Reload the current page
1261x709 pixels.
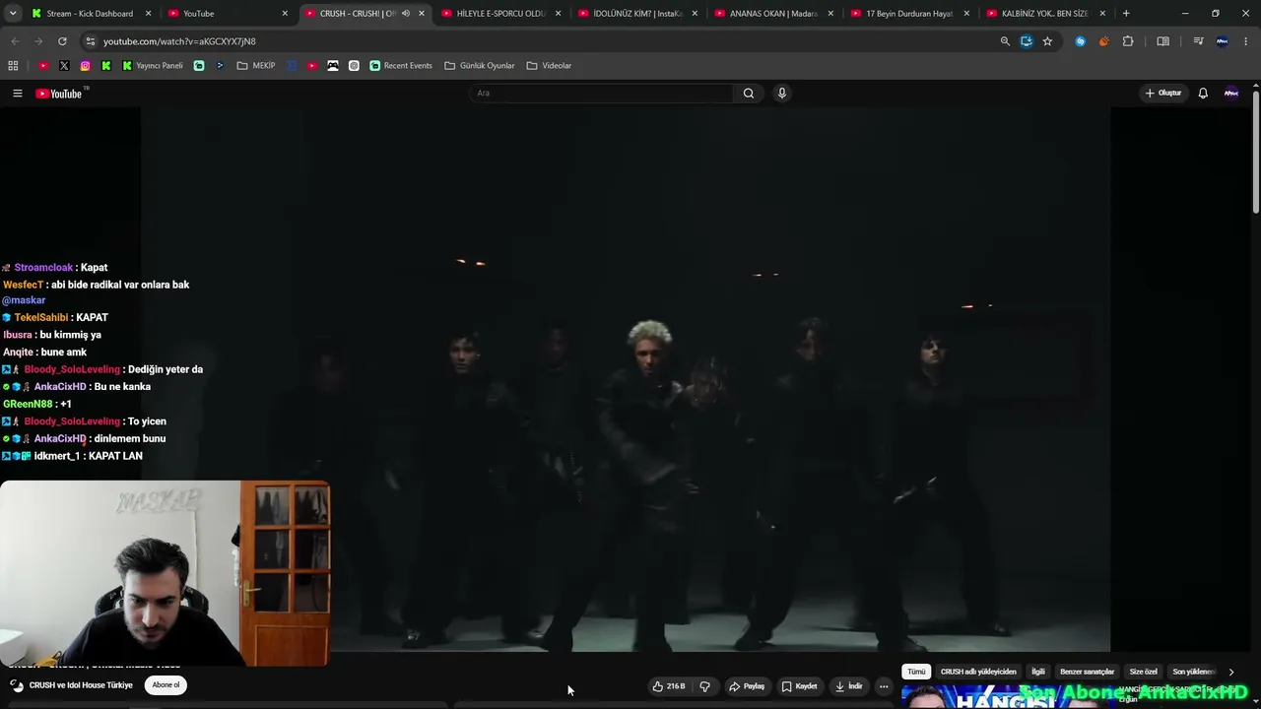62,41
